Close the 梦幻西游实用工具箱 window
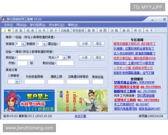Screen dimensions: 168x135 point(164,19)
